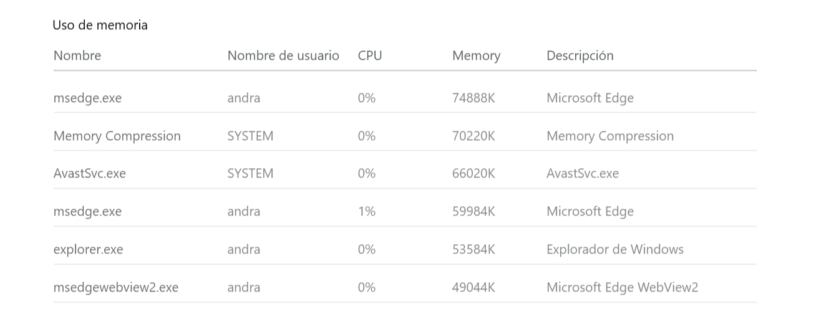Click the Descripción column header
816x309 pixels.
580,56
